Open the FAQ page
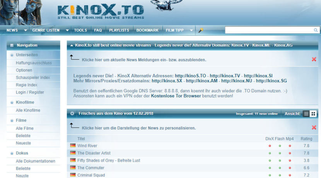Viewport: 321px width, 178px height. [x=98, y=30]
